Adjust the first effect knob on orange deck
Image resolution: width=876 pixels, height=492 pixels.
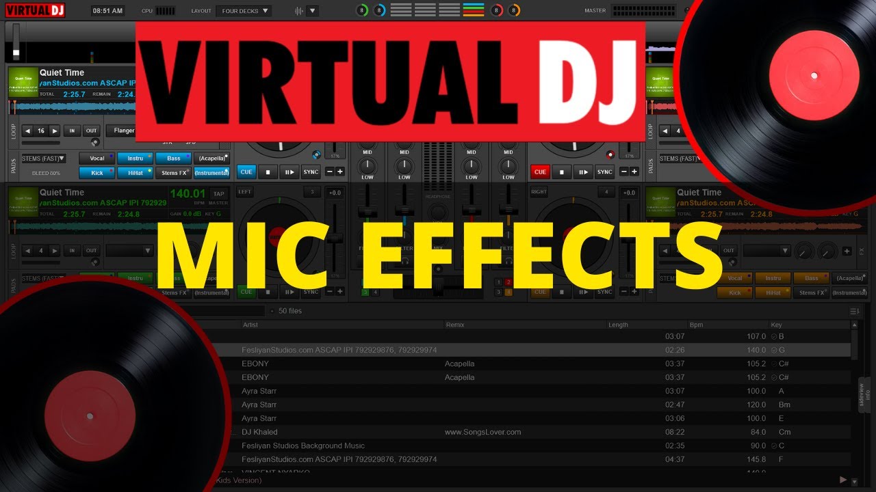[x=805, y=252]
